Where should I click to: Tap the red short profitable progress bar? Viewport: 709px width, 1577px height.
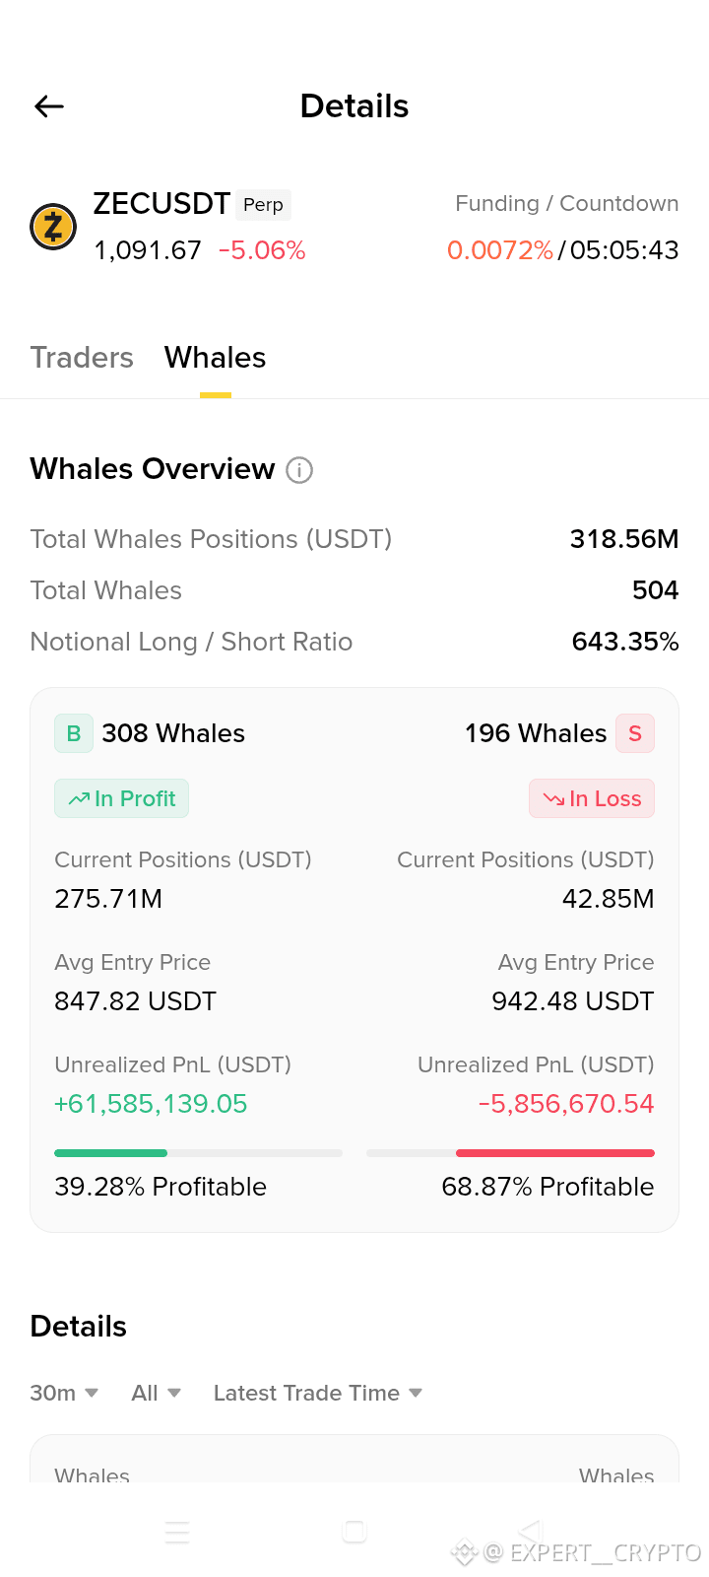point(510,1152)
